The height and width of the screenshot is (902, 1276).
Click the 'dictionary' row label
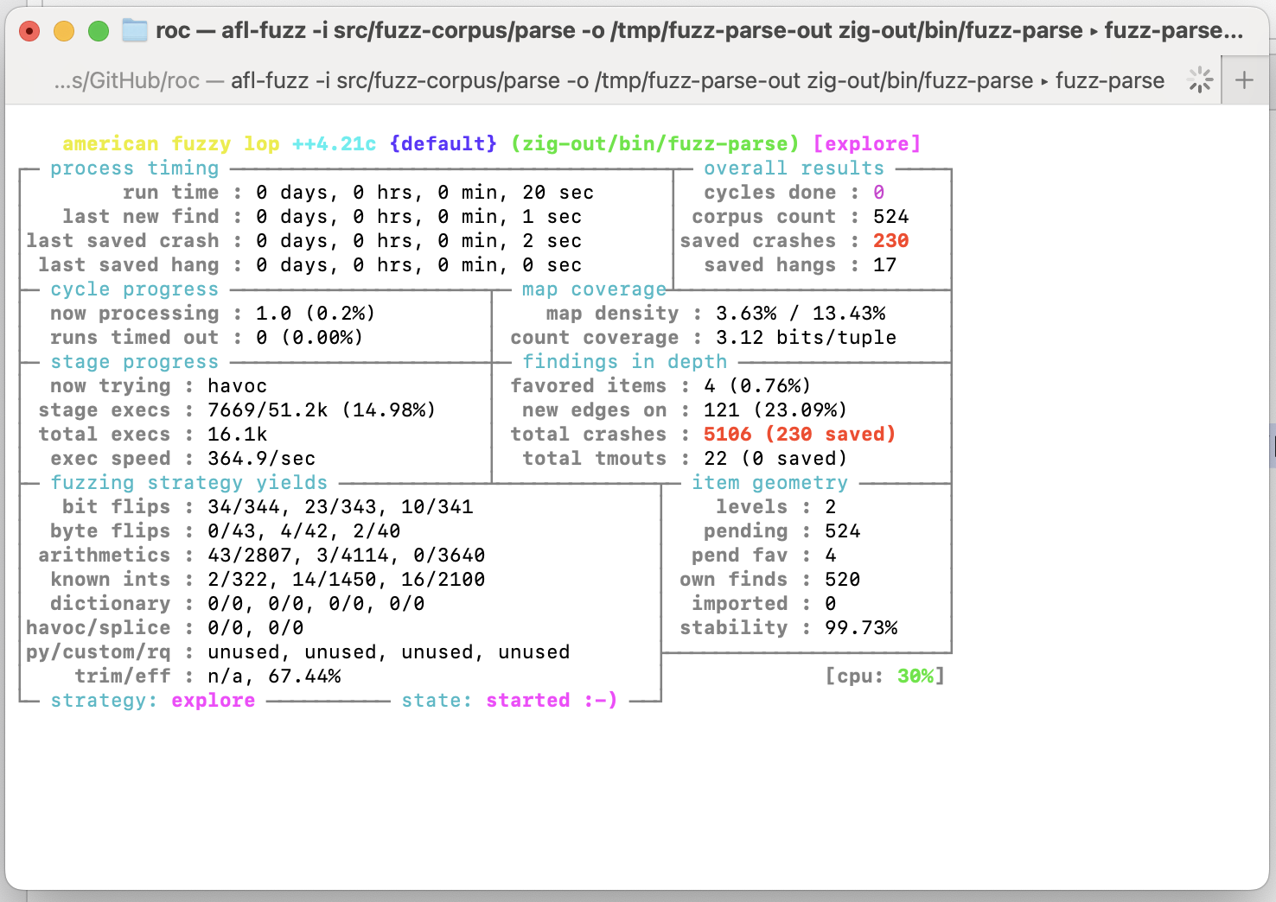pyautogui.click(x=111, y=603)
